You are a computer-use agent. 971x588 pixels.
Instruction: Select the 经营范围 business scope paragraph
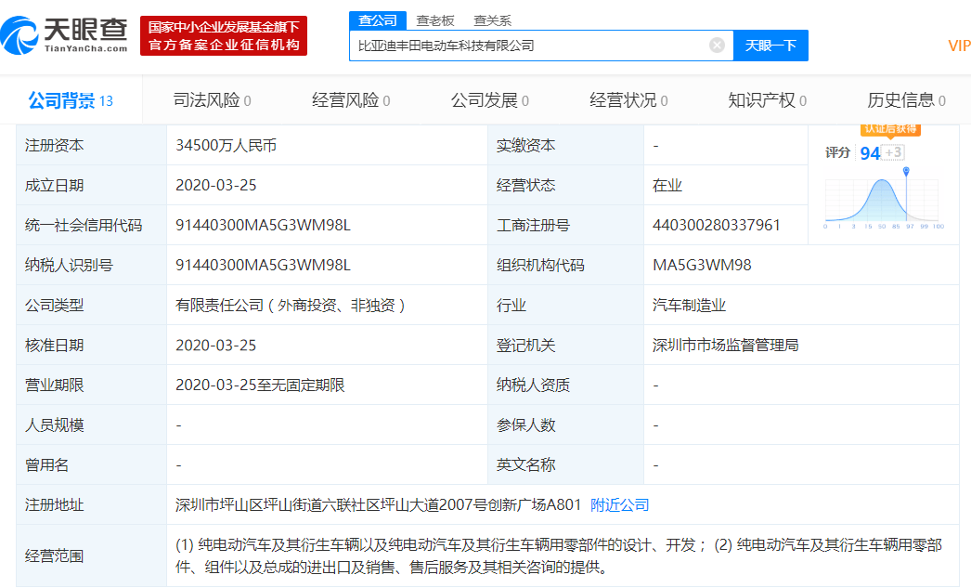click(559, 555)
